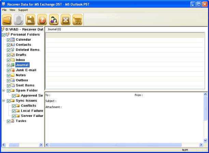Image resolution: width=209 pixels, height=153 pixels.
Task: Click the Outbox folder icon
Action: [13, 80]
